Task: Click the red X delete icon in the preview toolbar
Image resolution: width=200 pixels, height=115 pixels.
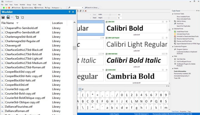Action: pos(86,11)
